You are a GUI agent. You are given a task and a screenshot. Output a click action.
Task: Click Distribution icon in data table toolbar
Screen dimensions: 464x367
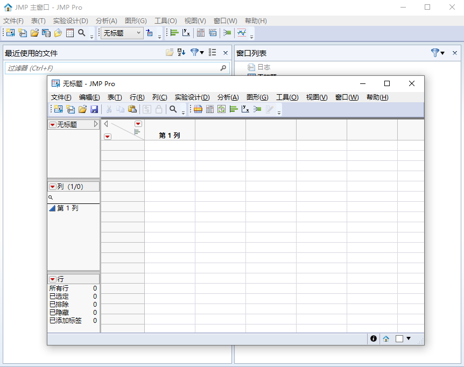click(x=234, y=109)
